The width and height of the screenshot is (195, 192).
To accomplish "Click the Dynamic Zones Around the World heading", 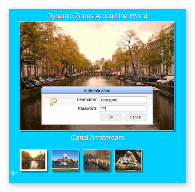I will [x=97, y=16].
